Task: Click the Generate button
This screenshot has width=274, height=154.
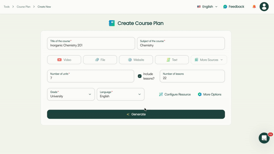Action: click(x=136, y=114)
